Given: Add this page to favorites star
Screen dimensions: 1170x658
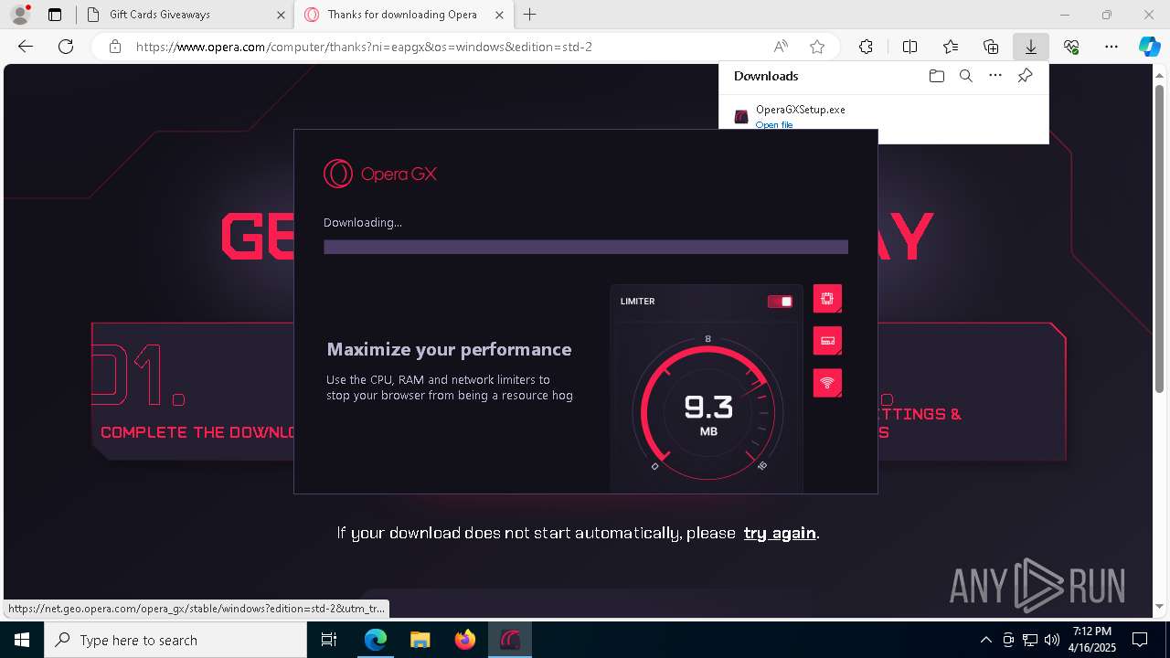Looking at the screenshot, I should pyautogui.click(x=817, y=47).
